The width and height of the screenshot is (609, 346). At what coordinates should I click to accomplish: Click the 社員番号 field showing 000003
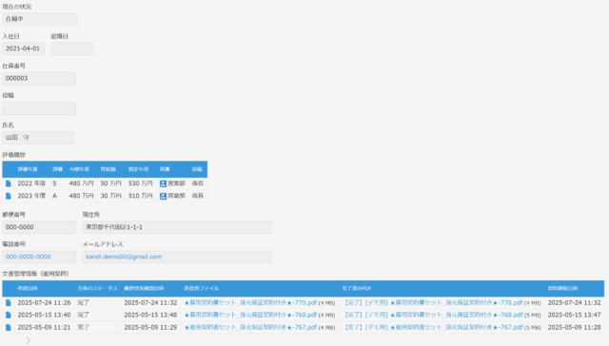39,78
